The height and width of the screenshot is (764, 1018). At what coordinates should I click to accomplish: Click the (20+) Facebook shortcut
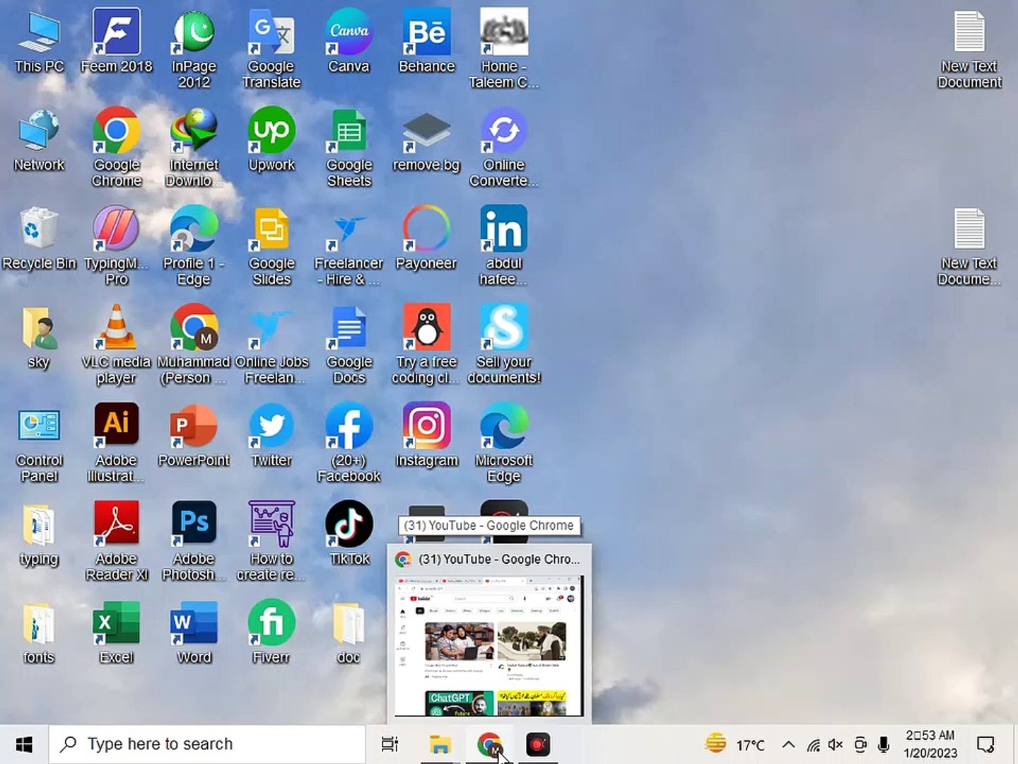click(x=349, y=443)
